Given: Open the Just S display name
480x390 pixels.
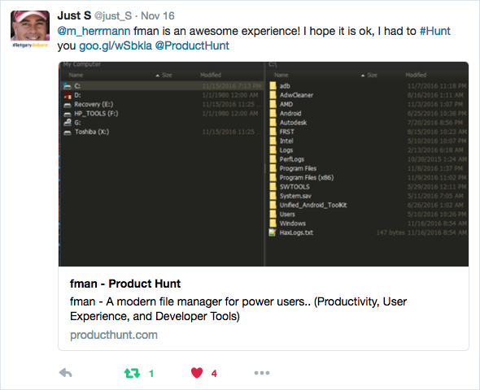Looking at the screenshot, I should pyautogui.click(x=74, y=15).
